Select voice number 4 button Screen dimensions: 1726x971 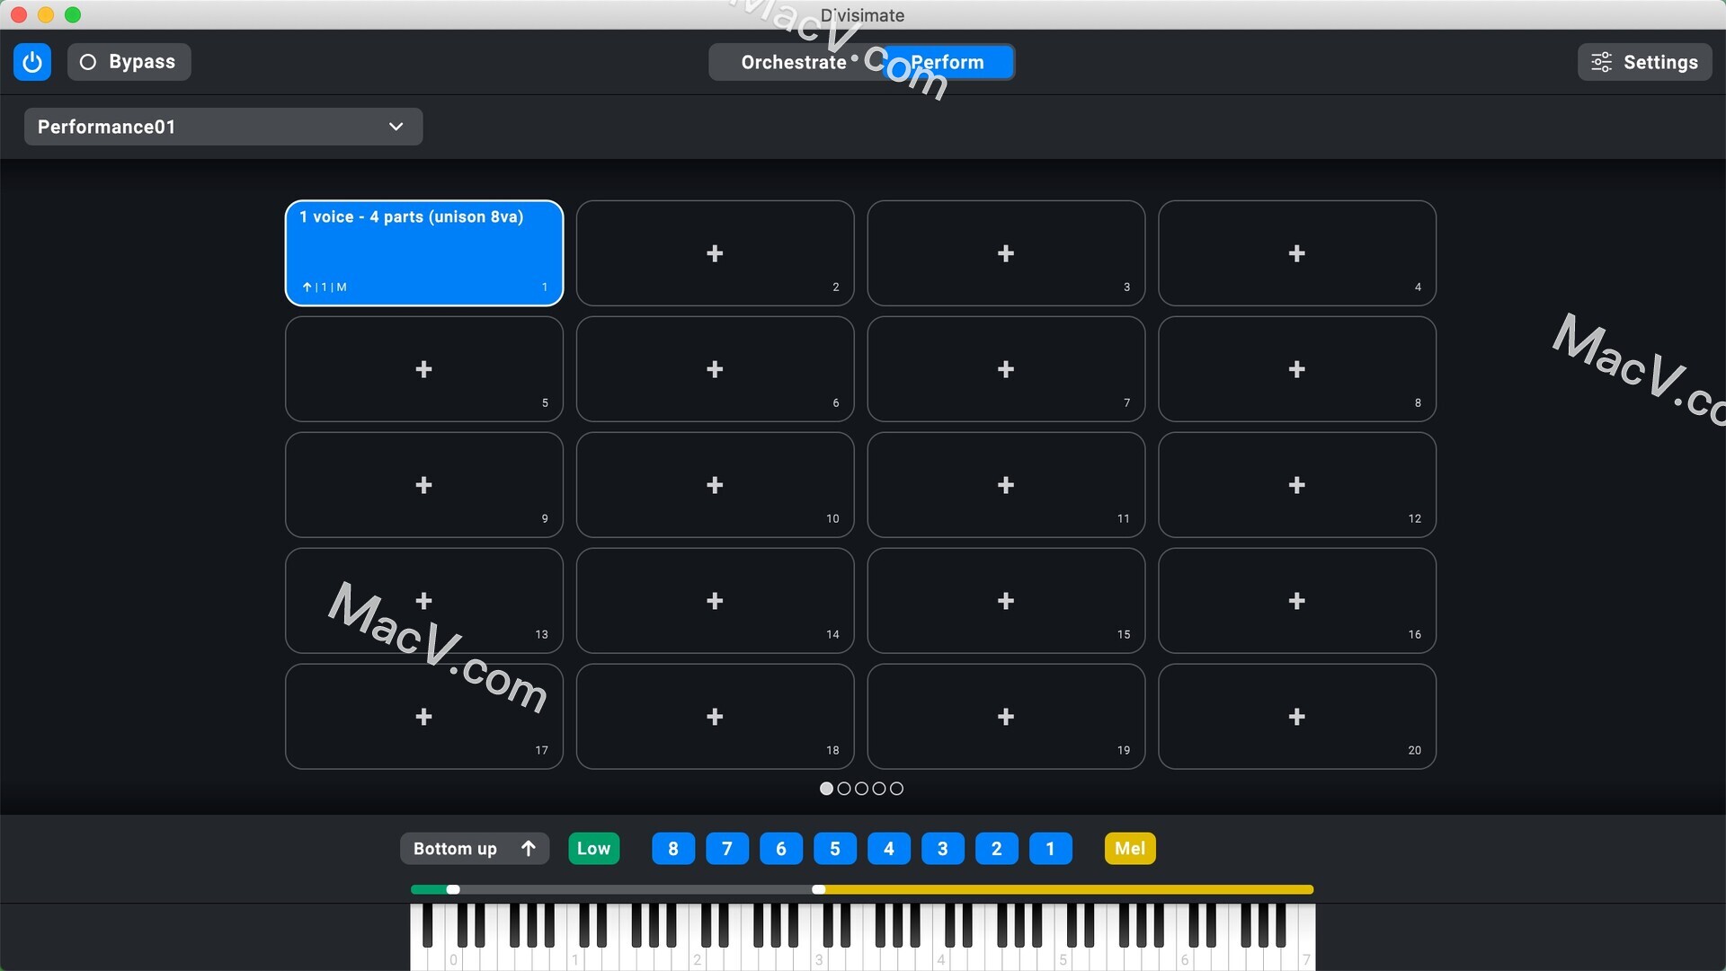tap(888, 848)
